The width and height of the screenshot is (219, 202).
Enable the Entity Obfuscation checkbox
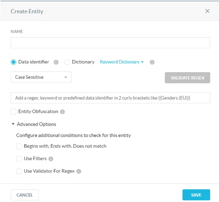14,112
